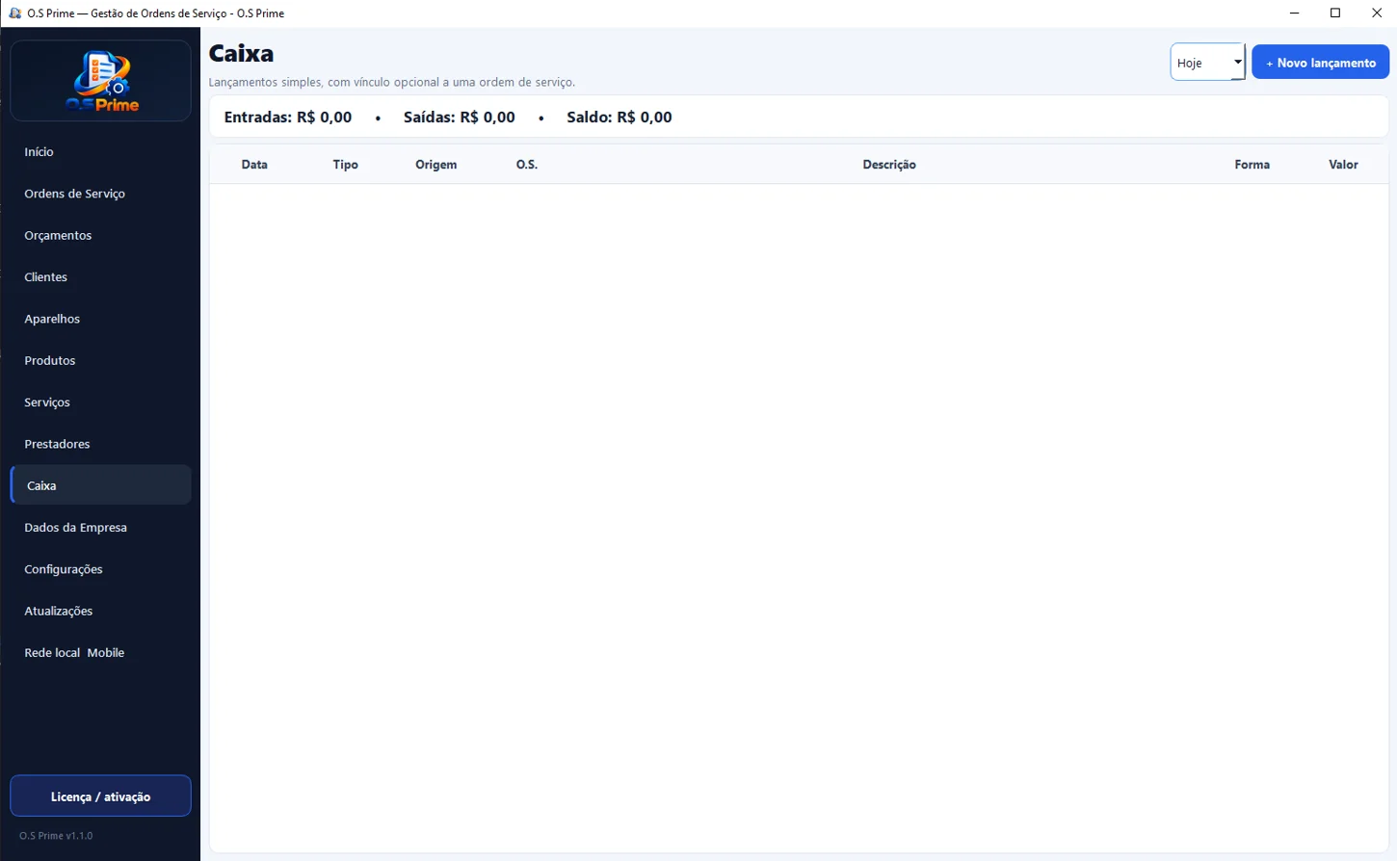The width and height of the screenshot is (1397, 861).
Task: Click the Entradas: R$ 0,00 total
Action: (x=288, y=117)
